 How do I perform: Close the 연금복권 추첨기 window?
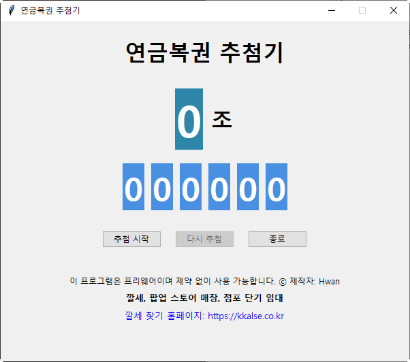[393, 10]
